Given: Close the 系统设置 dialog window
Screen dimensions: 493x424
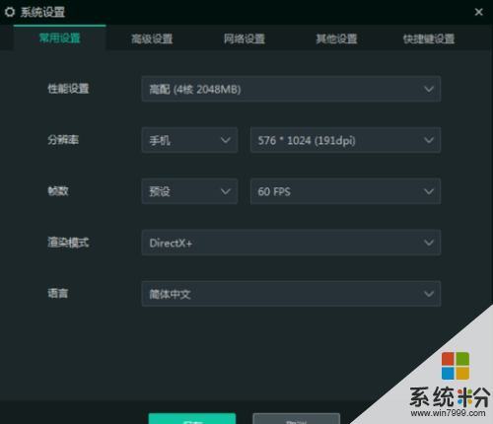Looking at the screenshot, I should point(478,12).
